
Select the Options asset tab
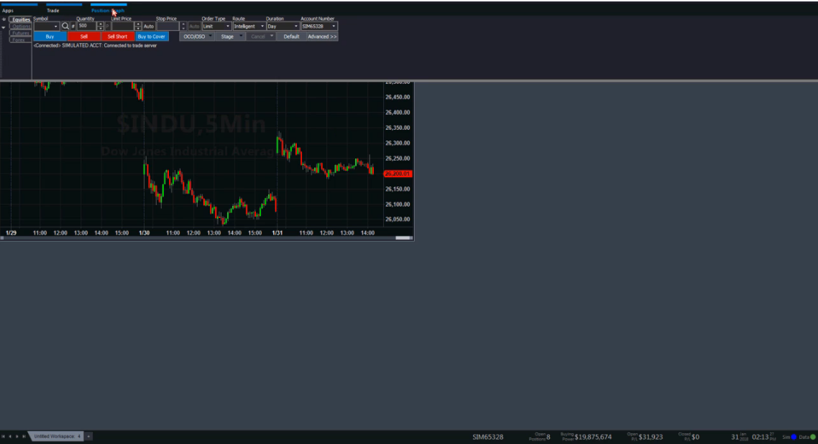coord(21,26)
